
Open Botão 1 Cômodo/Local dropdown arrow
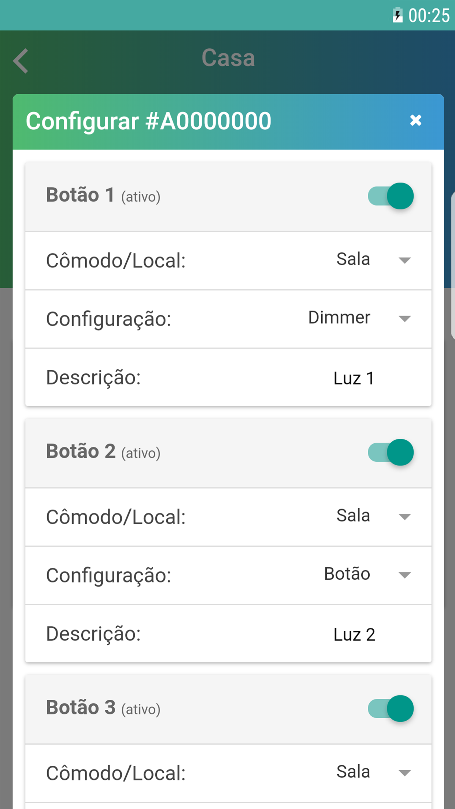pos(404,260)
